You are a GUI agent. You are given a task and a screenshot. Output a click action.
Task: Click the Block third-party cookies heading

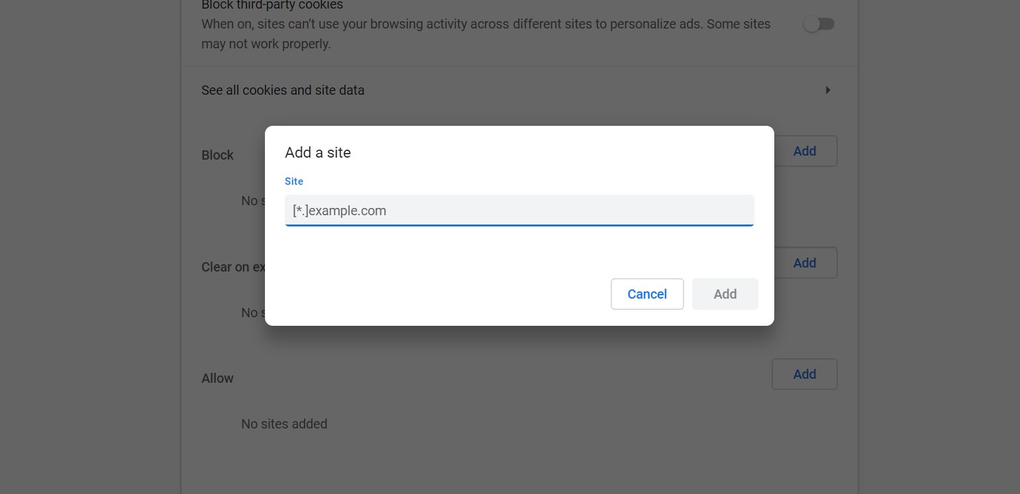pyautogui.click(x=272, y=5)
